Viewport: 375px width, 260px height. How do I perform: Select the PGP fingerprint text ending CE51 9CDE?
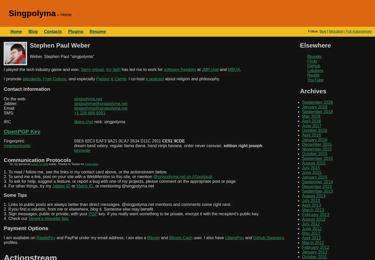(129, 141)
